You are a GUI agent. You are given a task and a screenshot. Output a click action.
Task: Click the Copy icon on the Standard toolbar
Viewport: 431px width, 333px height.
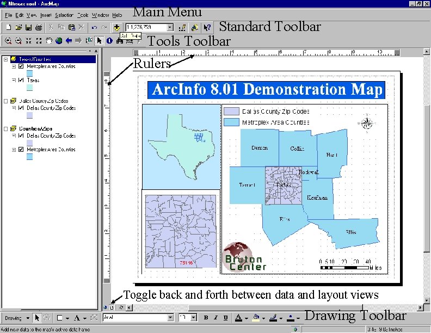(x=61, y=27)
